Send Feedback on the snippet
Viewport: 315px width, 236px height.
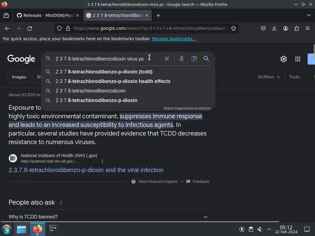(x=198, y=182)
